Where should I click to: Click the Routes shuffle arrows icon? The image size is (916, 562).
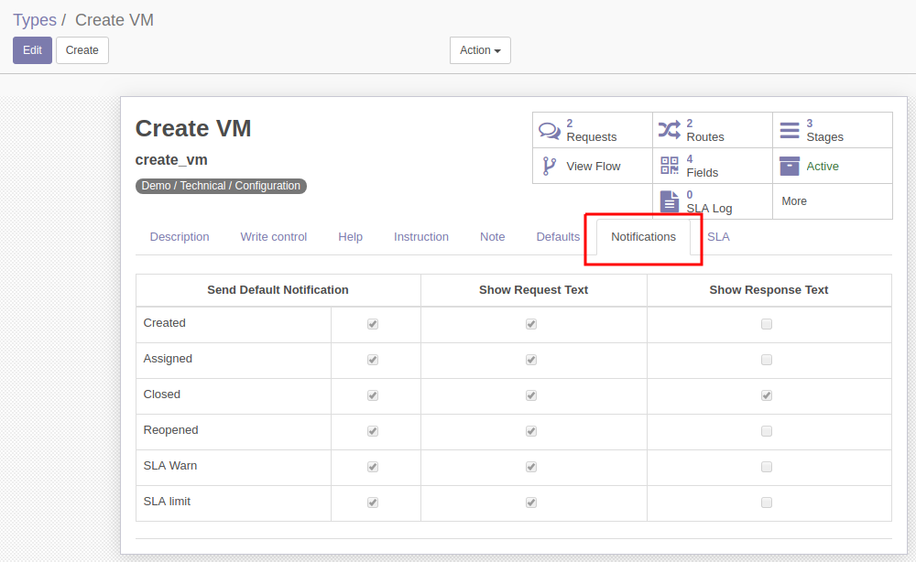(x=670, y=130)
